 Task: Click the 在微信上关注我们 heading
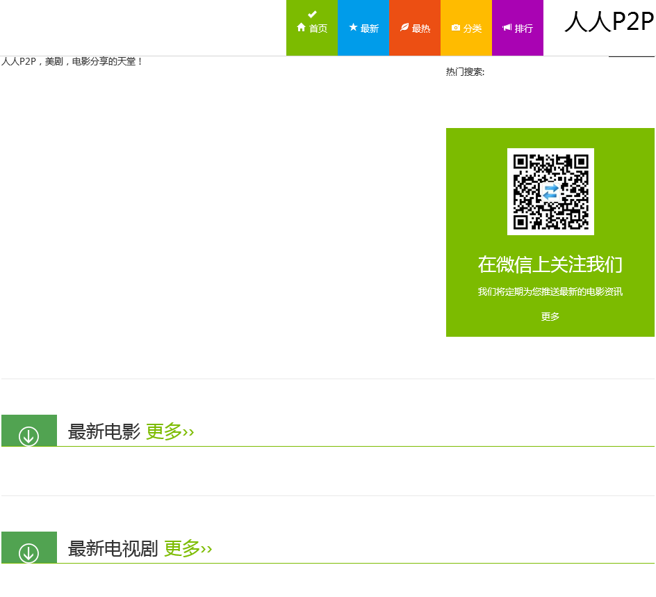tap(550, 265)
